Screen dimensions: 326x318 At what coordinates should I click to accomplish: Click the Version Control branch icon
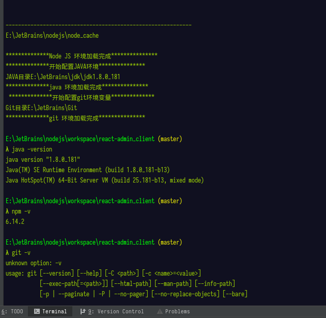tap(83, 311)
